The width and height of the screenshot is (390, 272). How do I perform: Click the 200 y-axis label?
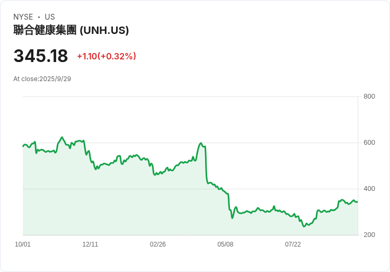(x=369, y=235)
